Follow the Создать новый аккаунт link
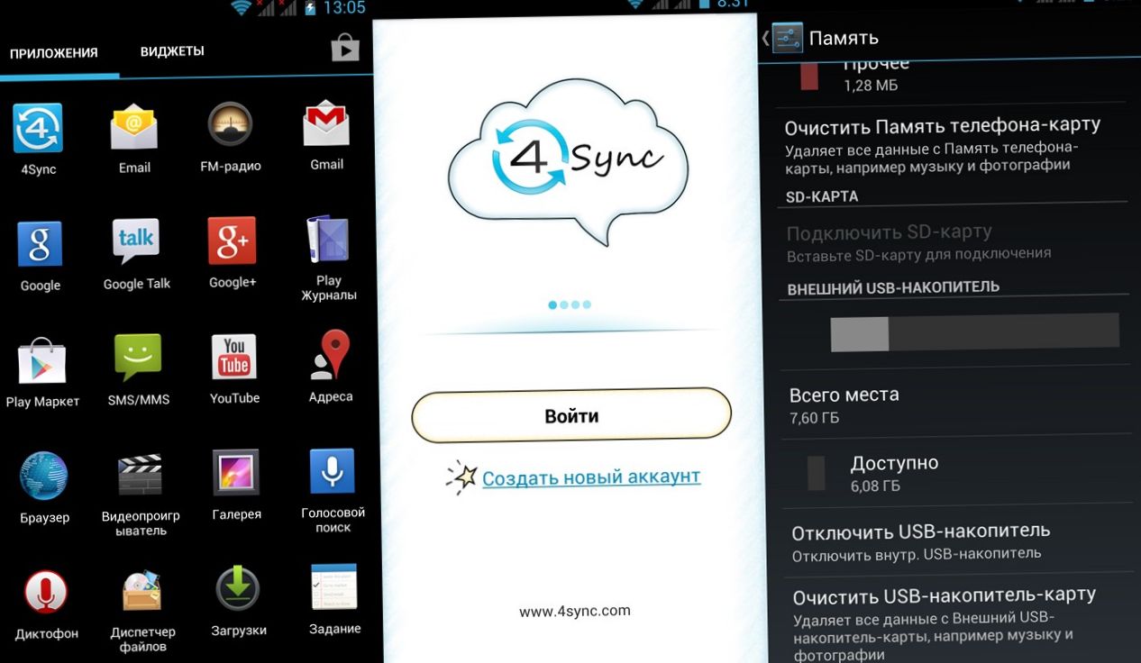Screen dimensions: 1141x663 point(590,477)
